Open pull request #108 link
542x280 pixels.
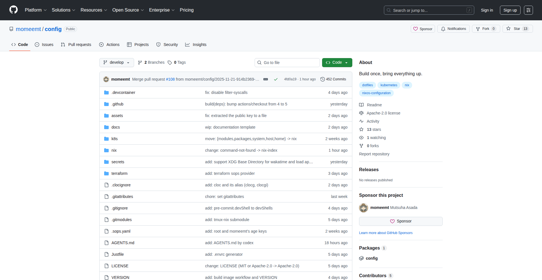pyautogui.click(x=170, y=79)
